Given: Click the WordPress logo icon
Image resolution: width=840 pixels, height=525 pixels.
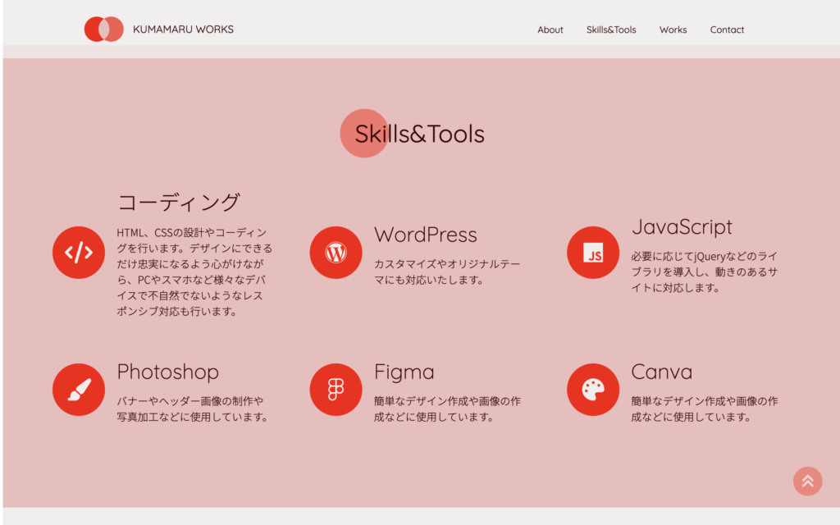Looking at the screenshot, I should (x=336, y=253).
